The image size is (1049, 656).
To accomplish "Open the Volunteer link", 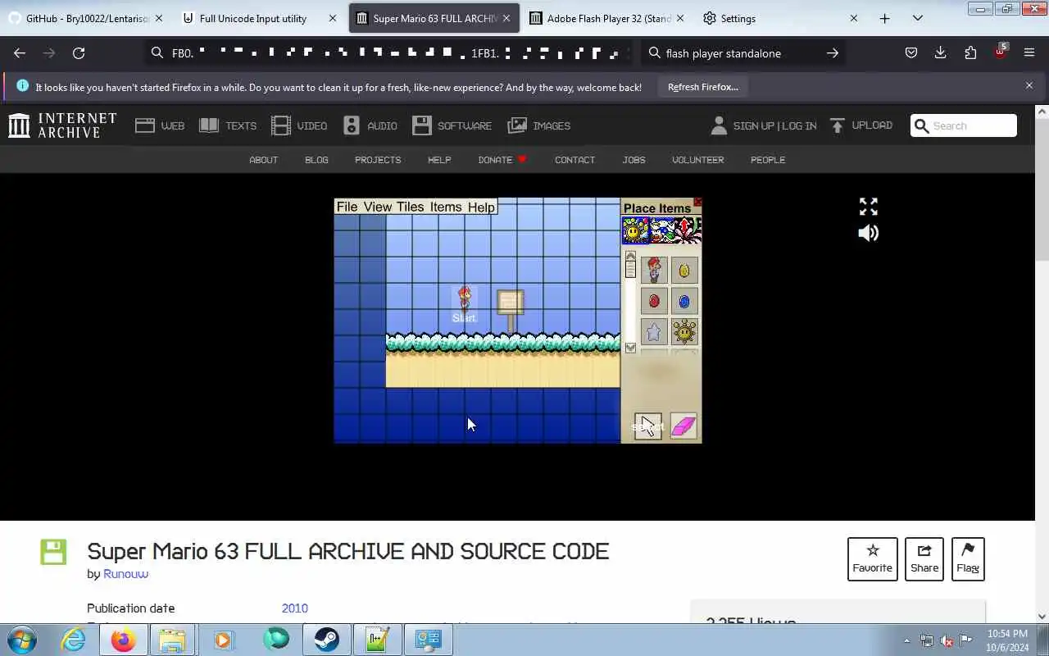I will coord(697,160).
